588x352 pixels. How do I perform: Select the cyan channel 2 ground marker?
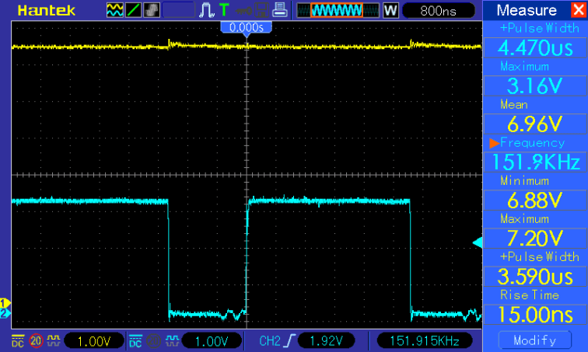pyautogui.click(x=5, y=313)
